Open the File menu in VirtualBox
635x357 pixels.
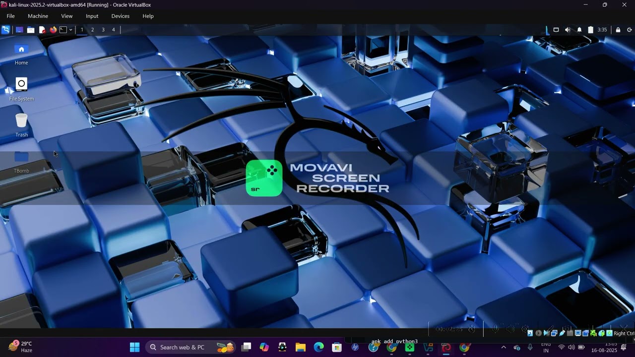(10, 16)
